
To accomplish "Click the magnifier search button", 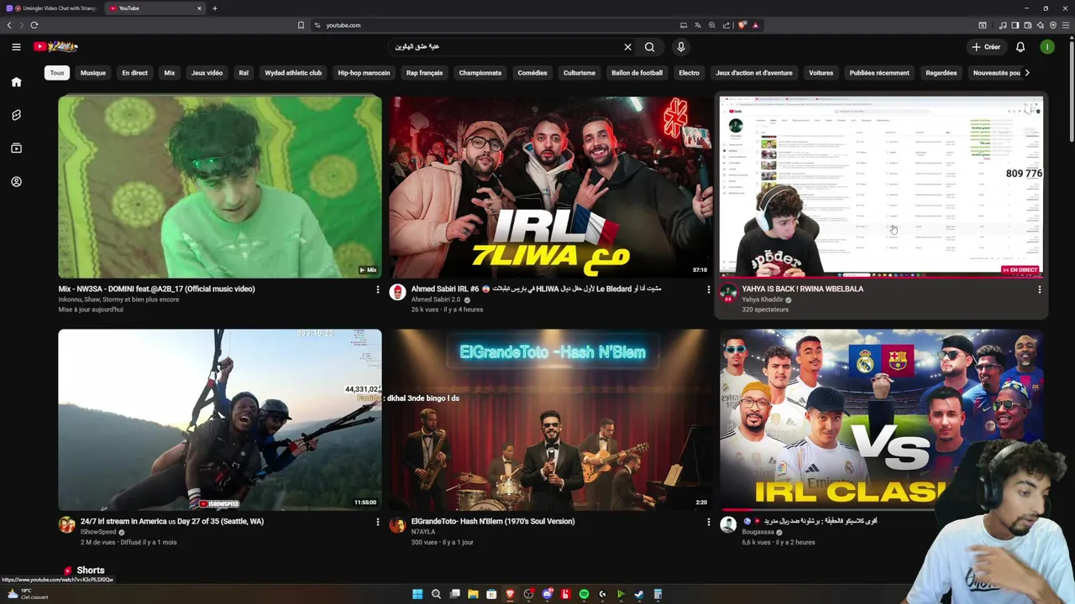I will tap(649, 47).
